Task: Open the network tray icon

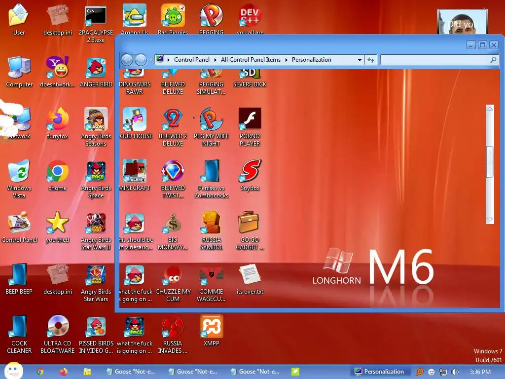Action: (443, 372)
